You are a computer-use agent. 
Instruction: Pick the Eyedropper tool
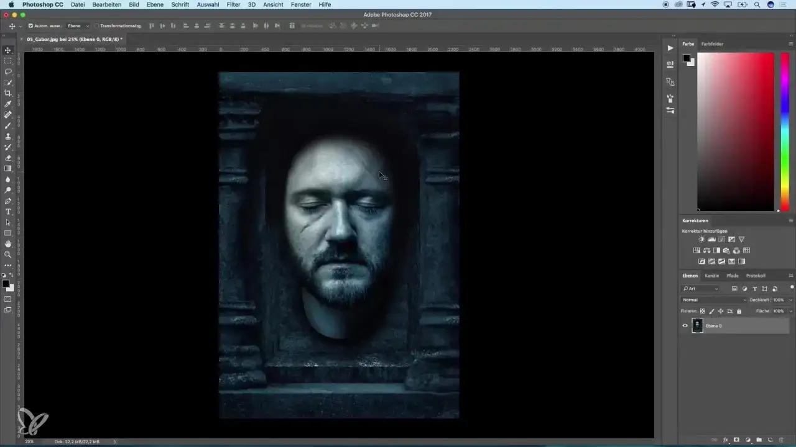click(x=8, y=104)
